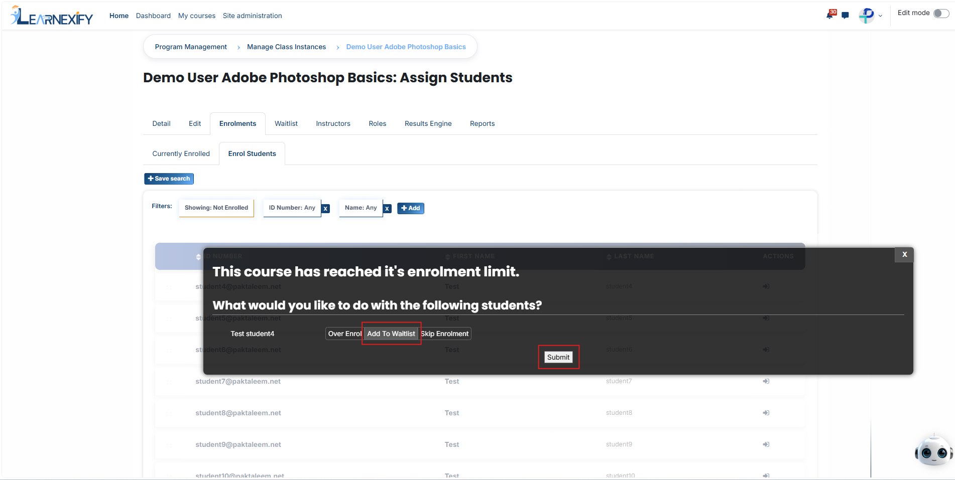Open the Reports tab
Image resolution: width=955 pixels, height=480 pixels.
(482, 123)
